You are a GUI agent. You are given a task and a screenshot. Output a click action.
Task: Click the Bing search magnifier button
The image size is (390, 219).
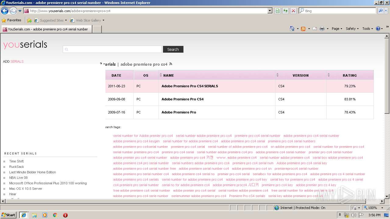(x=380, y=11)
